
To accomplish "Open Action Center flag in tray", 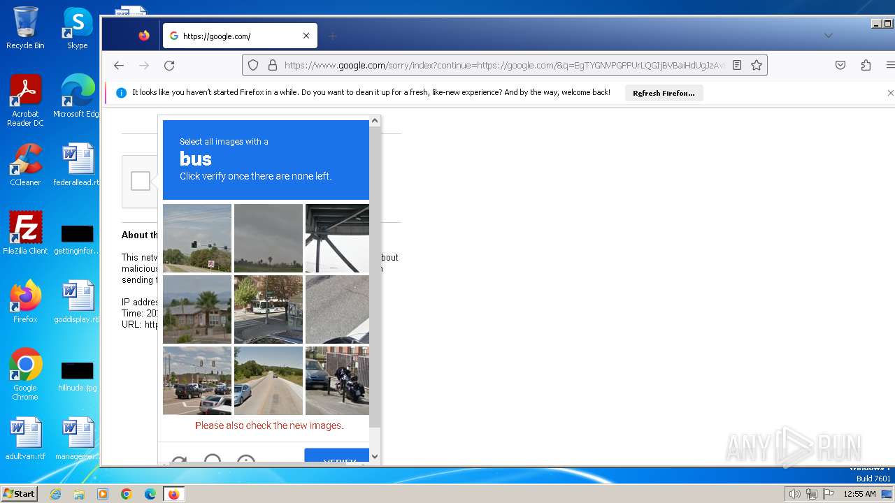I will [x=829, y=494].
